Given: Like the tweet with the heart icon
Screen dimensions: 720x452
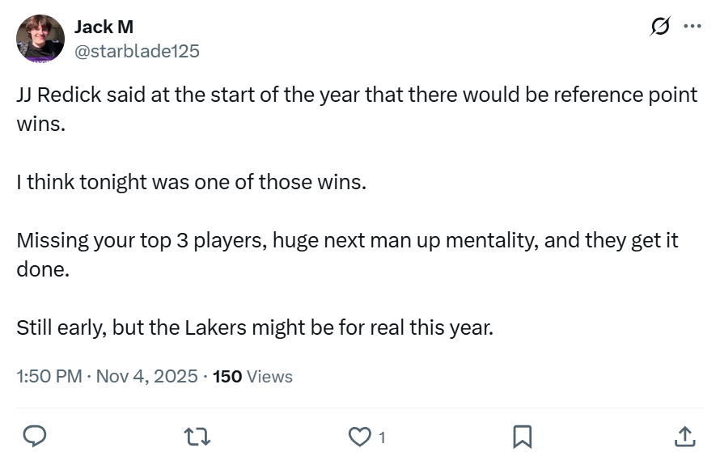Looking at the screenshot, I should pos(358,437).
